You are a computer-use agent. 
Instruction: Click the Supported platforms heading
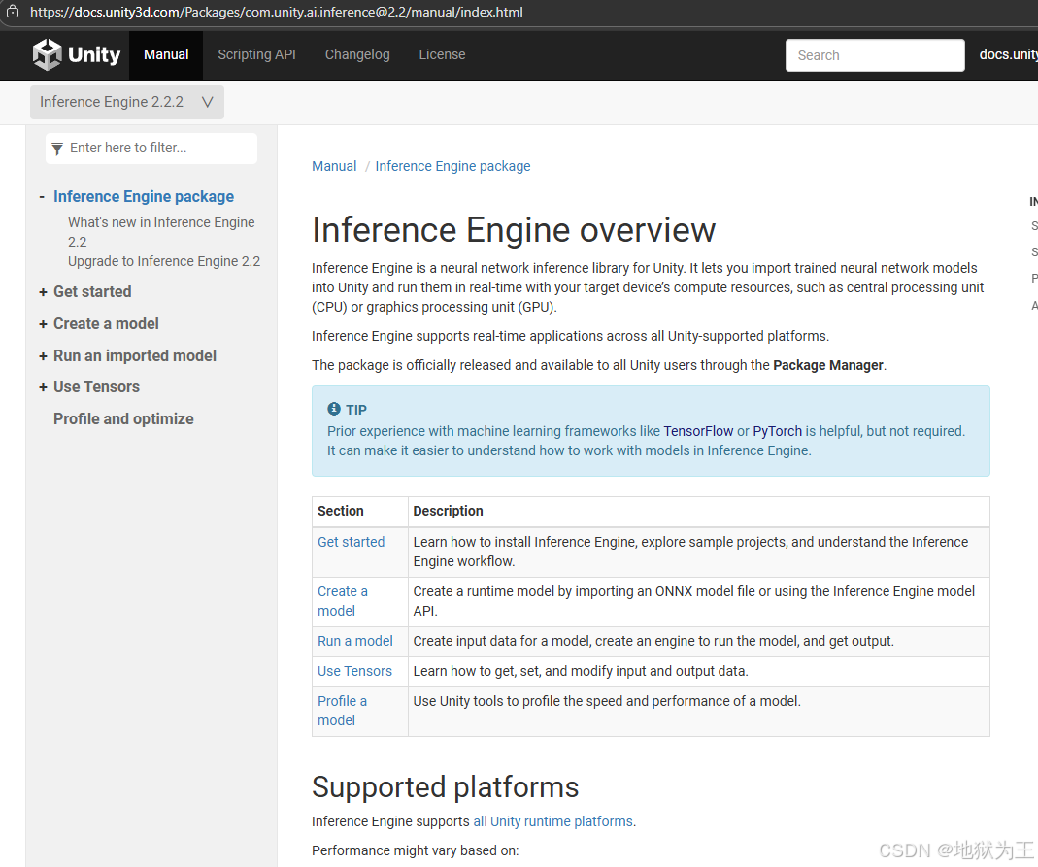pos(446,787)
